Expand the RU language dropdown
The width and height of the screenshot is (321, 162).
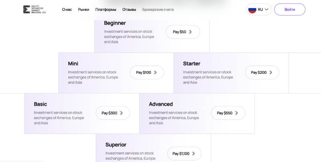pos(266,9)
